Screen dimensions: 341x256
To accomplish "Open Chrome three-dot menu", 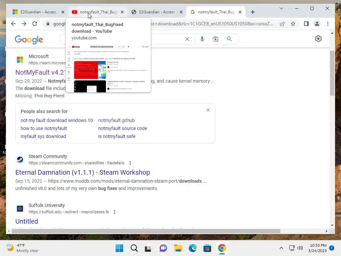I will point(328,24).
